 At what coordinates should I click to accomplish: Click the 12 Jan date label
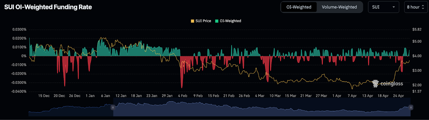tap(121, 96)
